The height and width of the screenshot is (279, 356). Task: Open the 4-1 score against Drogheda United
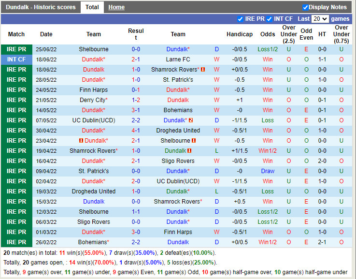136,131
